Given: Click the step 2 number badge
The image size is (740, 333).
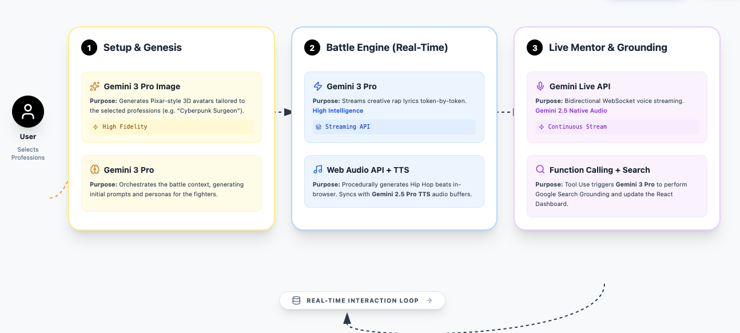Looking at the screenshot, I should [x=312, y=47].
